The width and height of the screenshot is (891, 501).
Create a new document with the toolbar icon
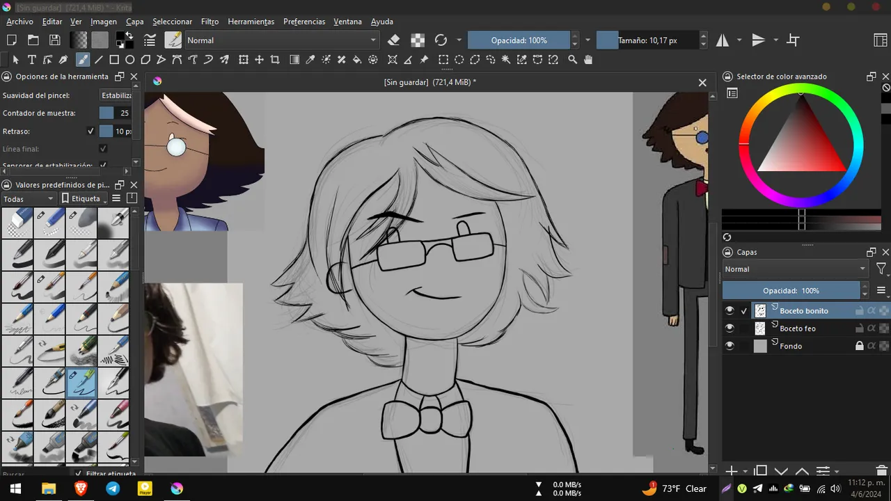(12, 40)
